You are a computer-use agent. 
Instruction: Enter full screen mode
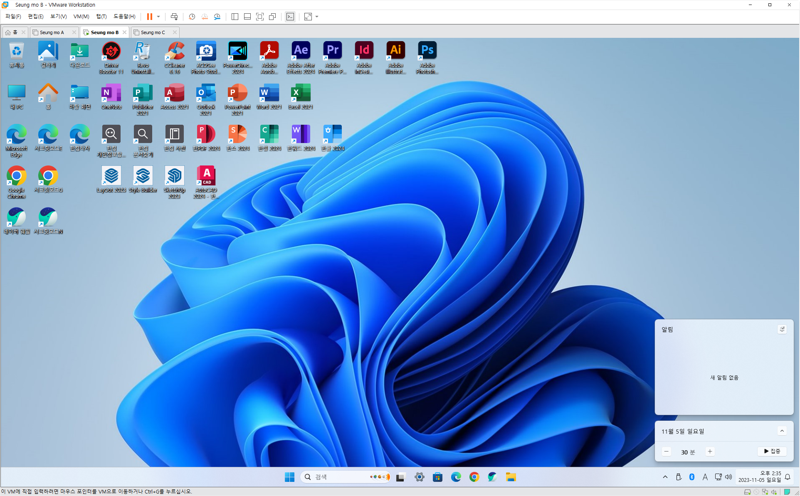(260, 17)
